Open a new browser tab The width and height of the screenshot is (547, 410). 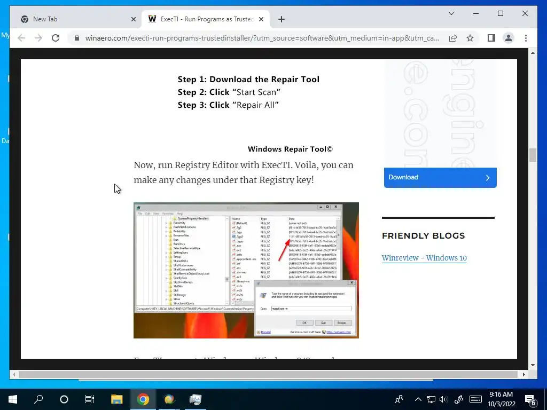pos(282,20)
